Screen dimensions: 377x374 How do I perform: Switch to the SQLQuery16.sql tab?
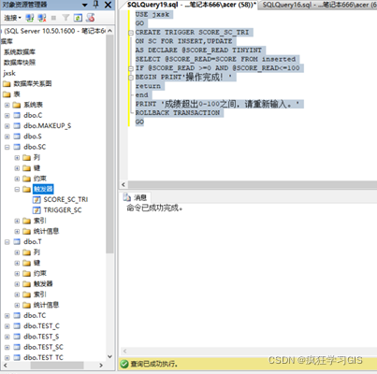(318, 5)
